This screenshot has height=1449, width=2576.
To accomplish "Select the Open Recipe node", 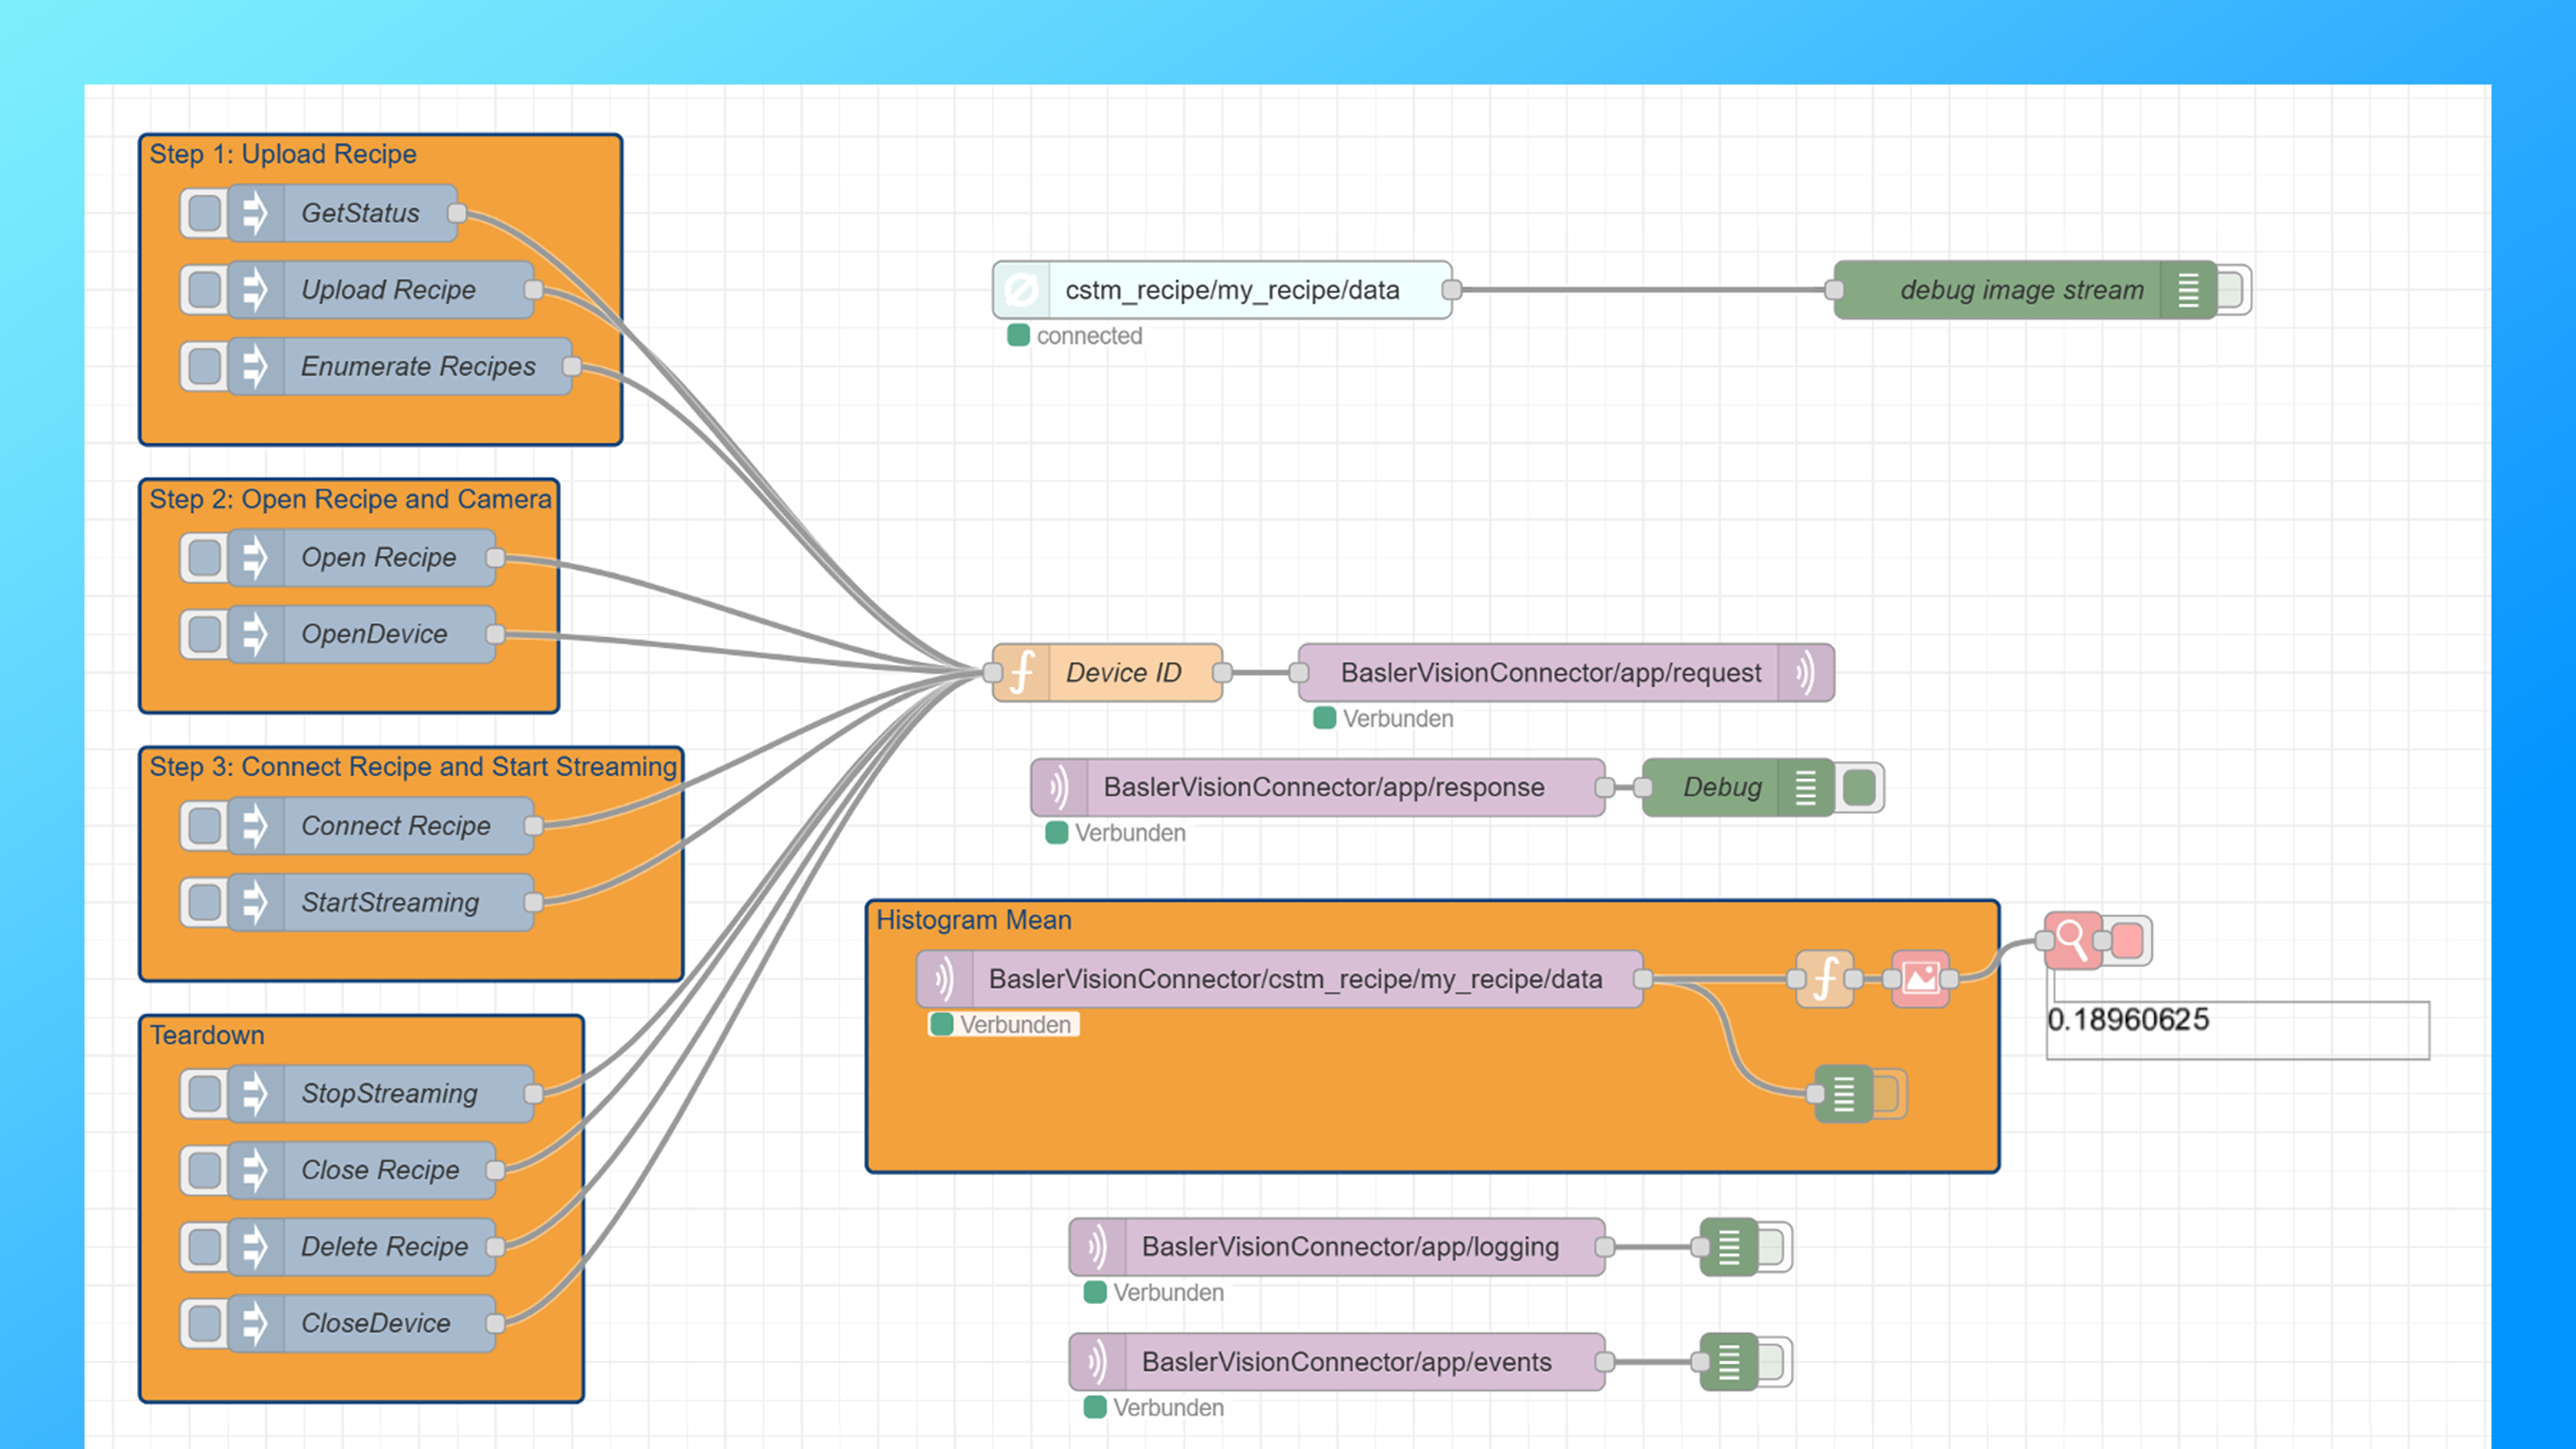I will click(x=379, y=557).
